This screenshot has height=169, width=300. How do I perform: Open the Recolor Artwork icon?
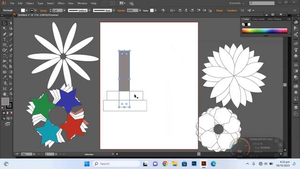[x=163, y=10]
